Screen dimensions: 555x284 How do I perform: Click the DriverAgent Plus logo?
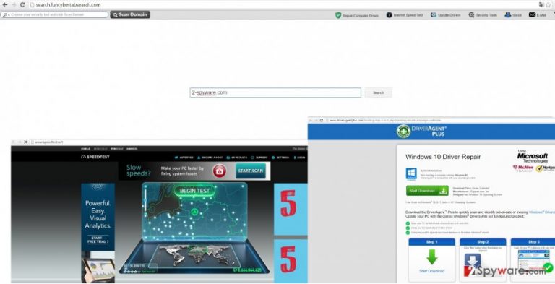(421, 131)
